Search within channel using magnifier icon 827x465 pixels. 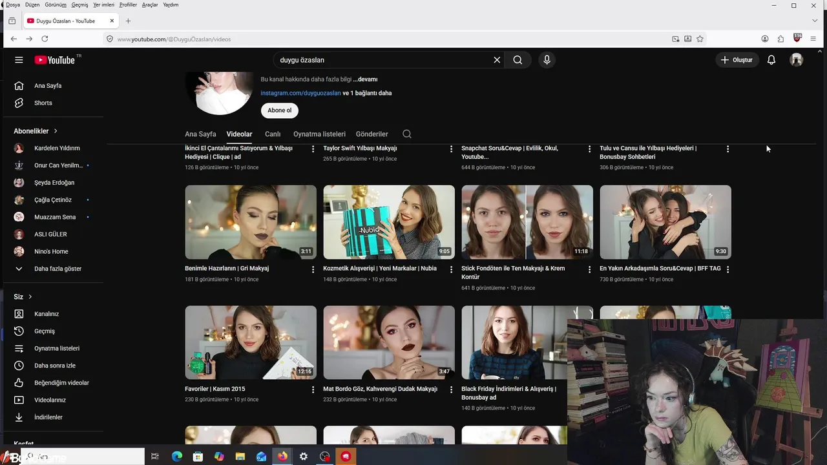coord(407,134)
